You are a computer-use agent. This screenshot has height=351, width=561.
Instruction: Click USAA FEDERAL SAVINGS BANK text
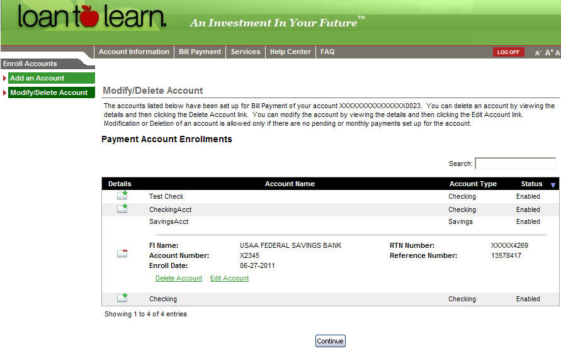pos(290,245)
